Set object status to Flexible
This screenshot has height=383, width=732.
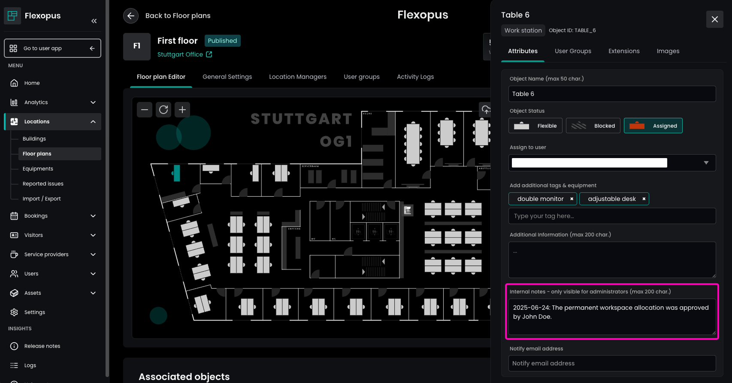535,126
